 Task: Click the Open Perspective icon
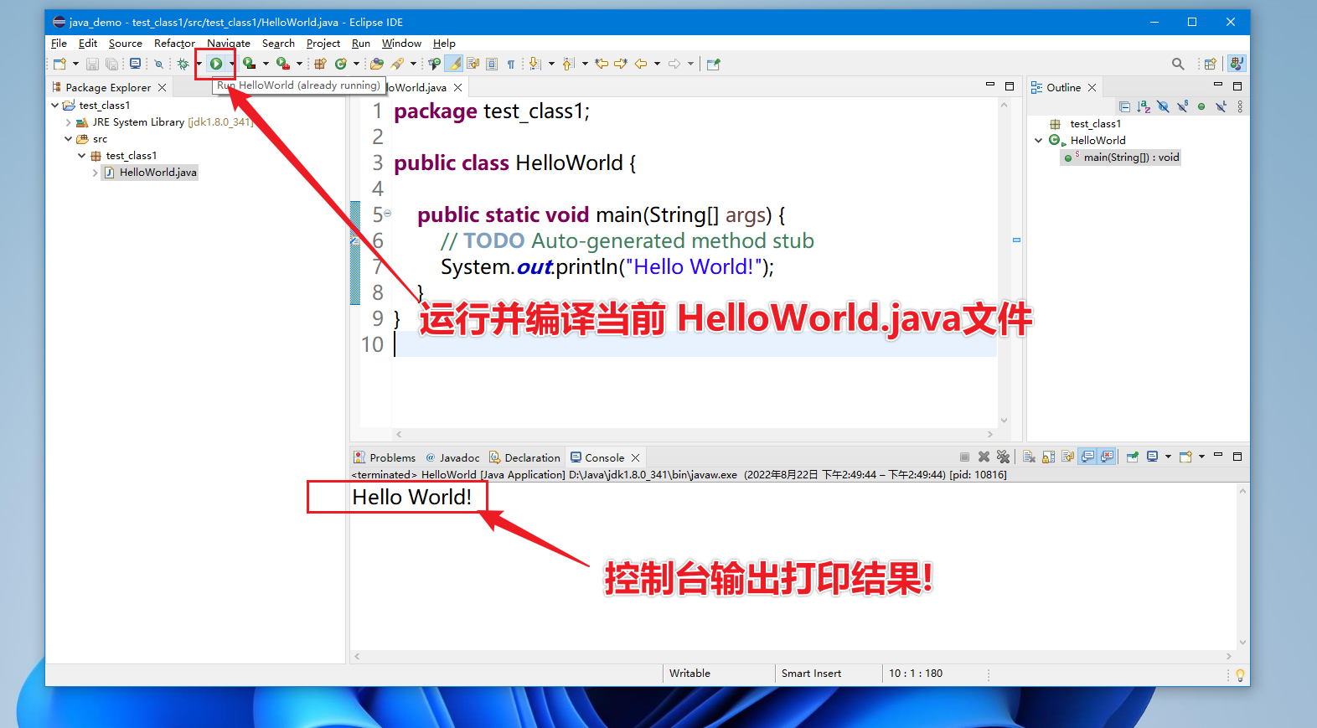coord(1210,64)
